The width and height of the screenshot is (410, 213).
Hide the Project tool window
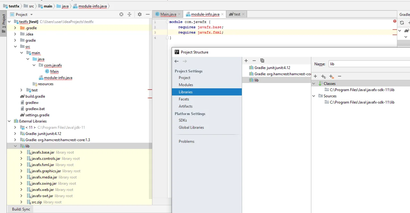(x=147, y=14)
